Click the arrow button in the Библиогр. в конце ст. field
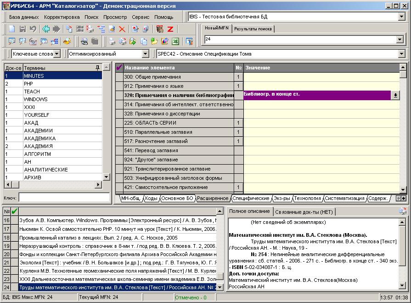Viewport: 411px width, 303px height. (x=395, y=95)
